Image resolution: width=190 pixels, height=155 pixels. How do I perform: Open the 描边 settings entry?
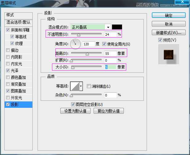coord(15,50)
